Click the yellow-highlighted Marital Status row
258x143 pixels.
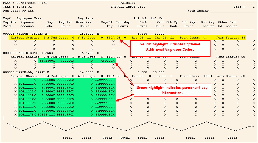click(127, 37)
